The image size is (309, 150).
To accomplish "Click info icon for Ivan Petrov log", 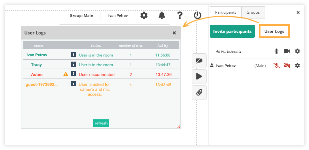I will click(73, 55).
